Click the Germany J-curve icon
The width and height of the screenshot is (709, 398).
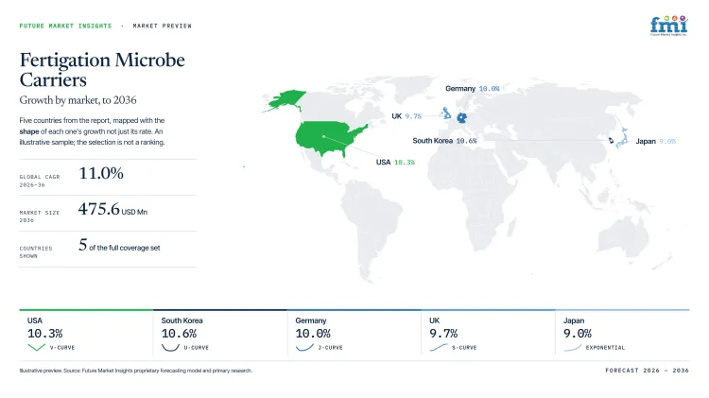coord(304,347)
